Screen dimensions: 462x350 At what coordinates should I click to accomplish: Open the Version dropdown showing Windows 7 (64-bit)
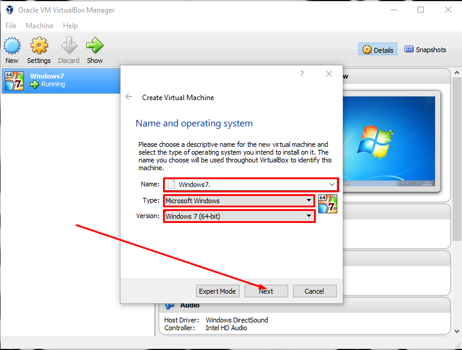[x=239, y=216]
